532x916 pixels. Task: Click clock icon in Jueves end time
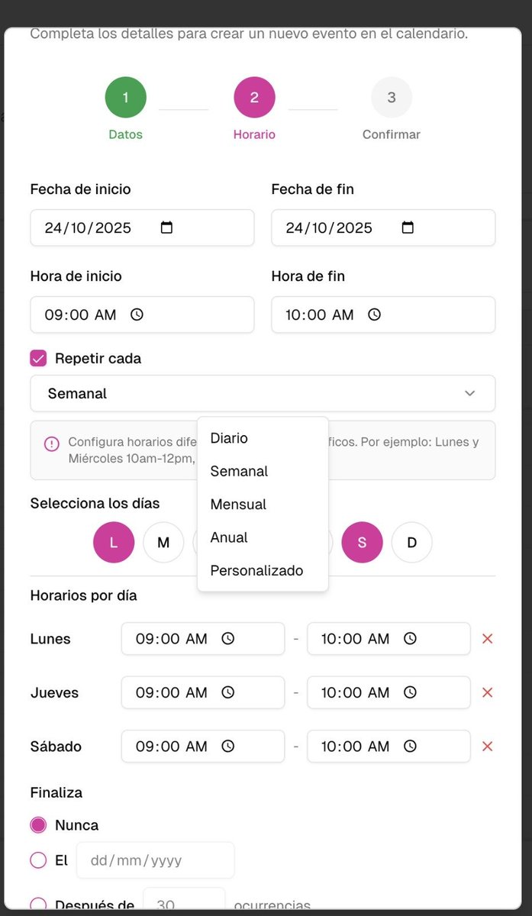(x=410, y=692)
